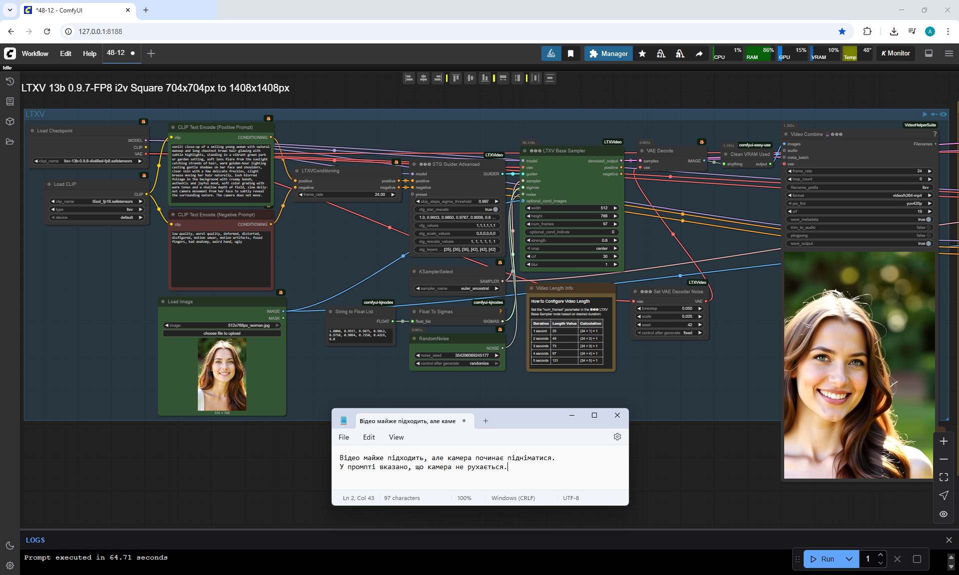Open the workflows folder sidebar icon
Screen dimensions: 959x575
coord(9,141)
